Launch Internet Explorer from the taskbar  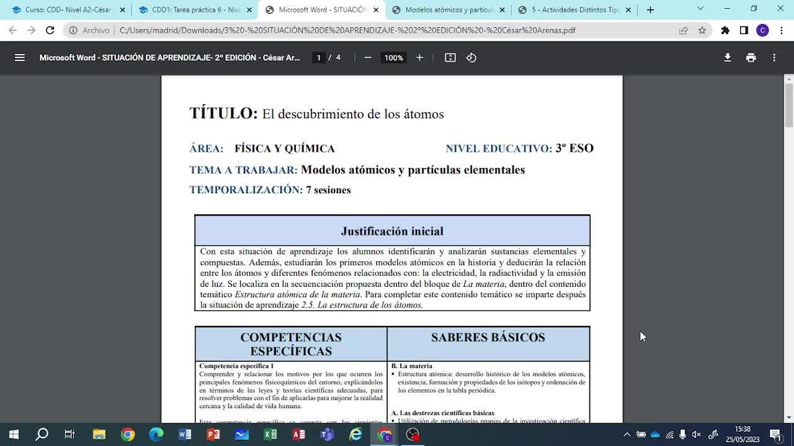tap(355, 434)
